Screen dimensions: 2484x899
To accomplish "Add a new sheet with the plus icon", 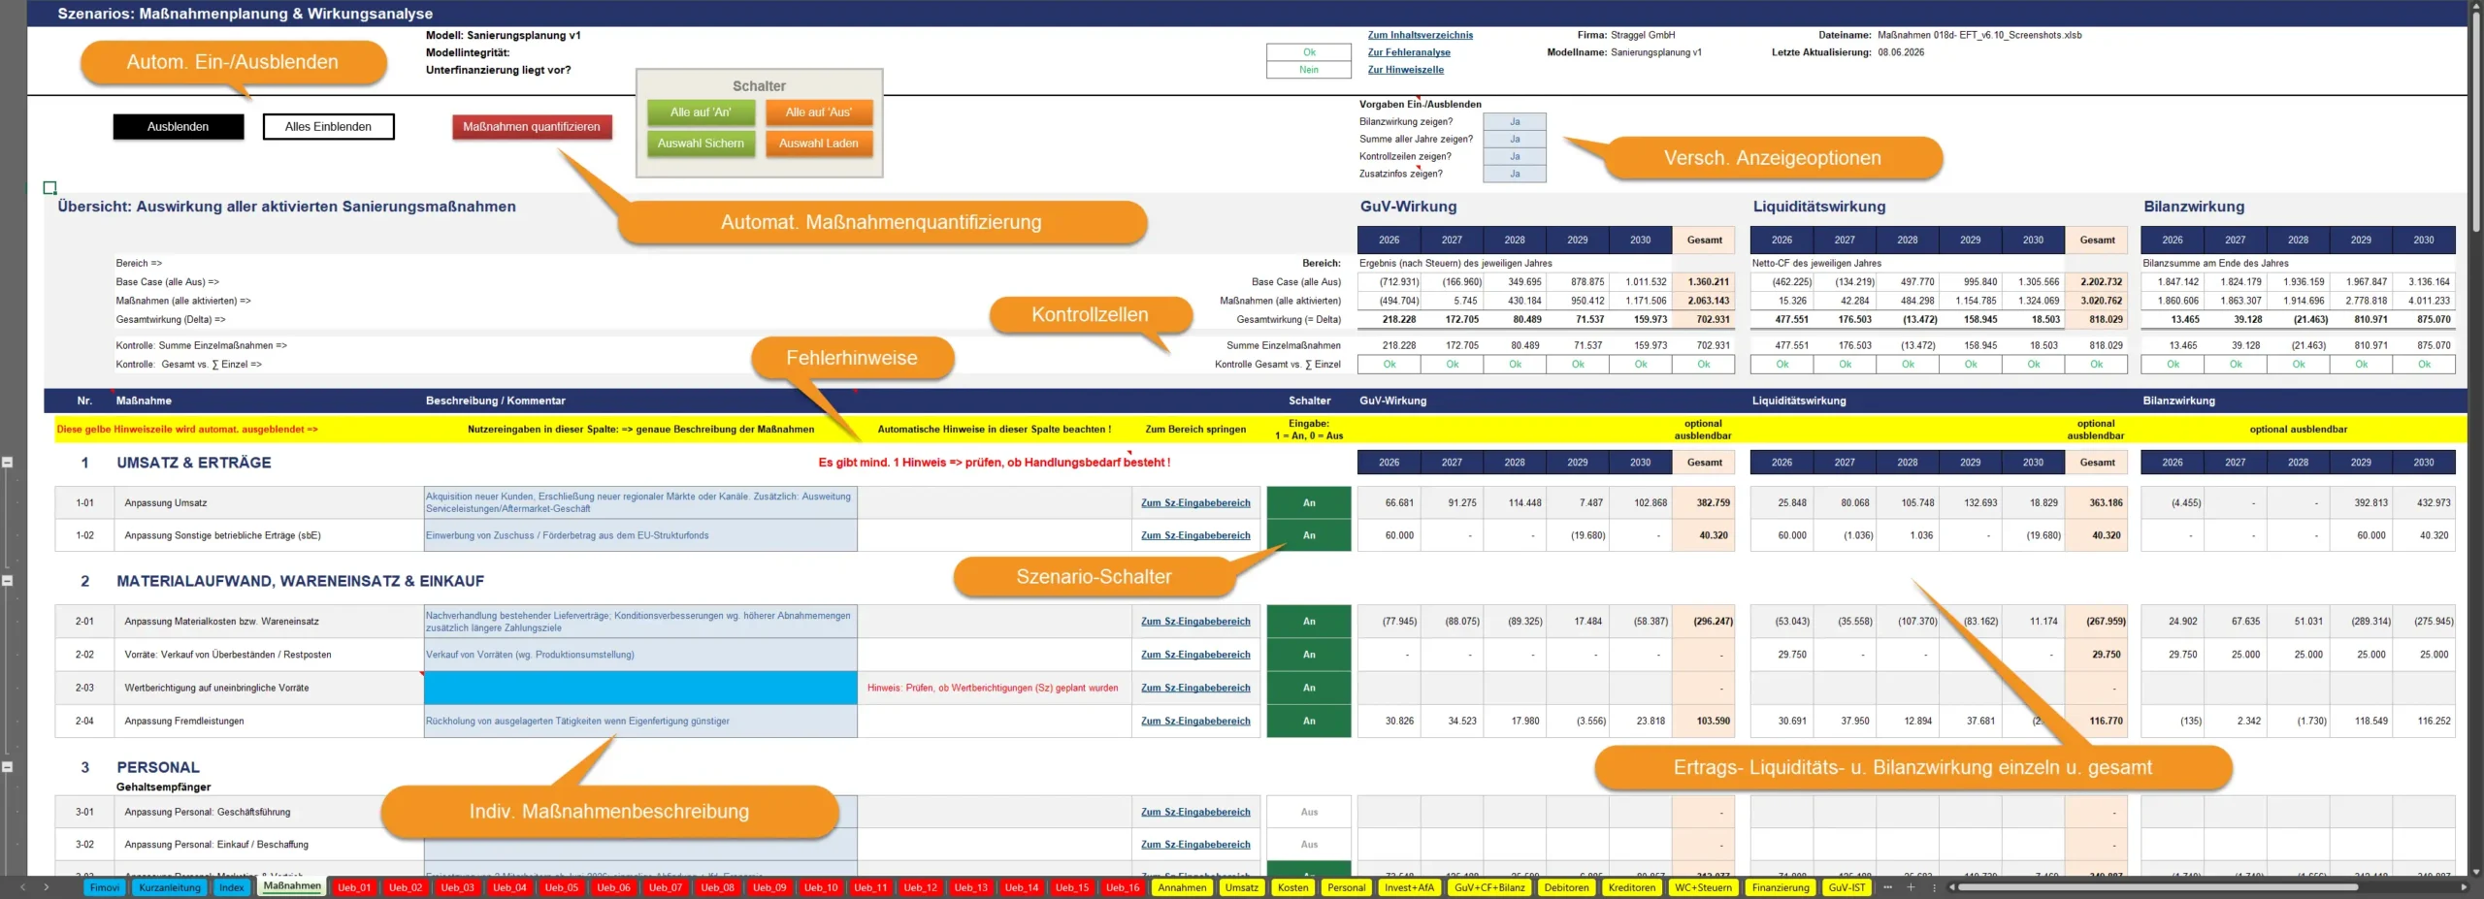I will 1911,887.
